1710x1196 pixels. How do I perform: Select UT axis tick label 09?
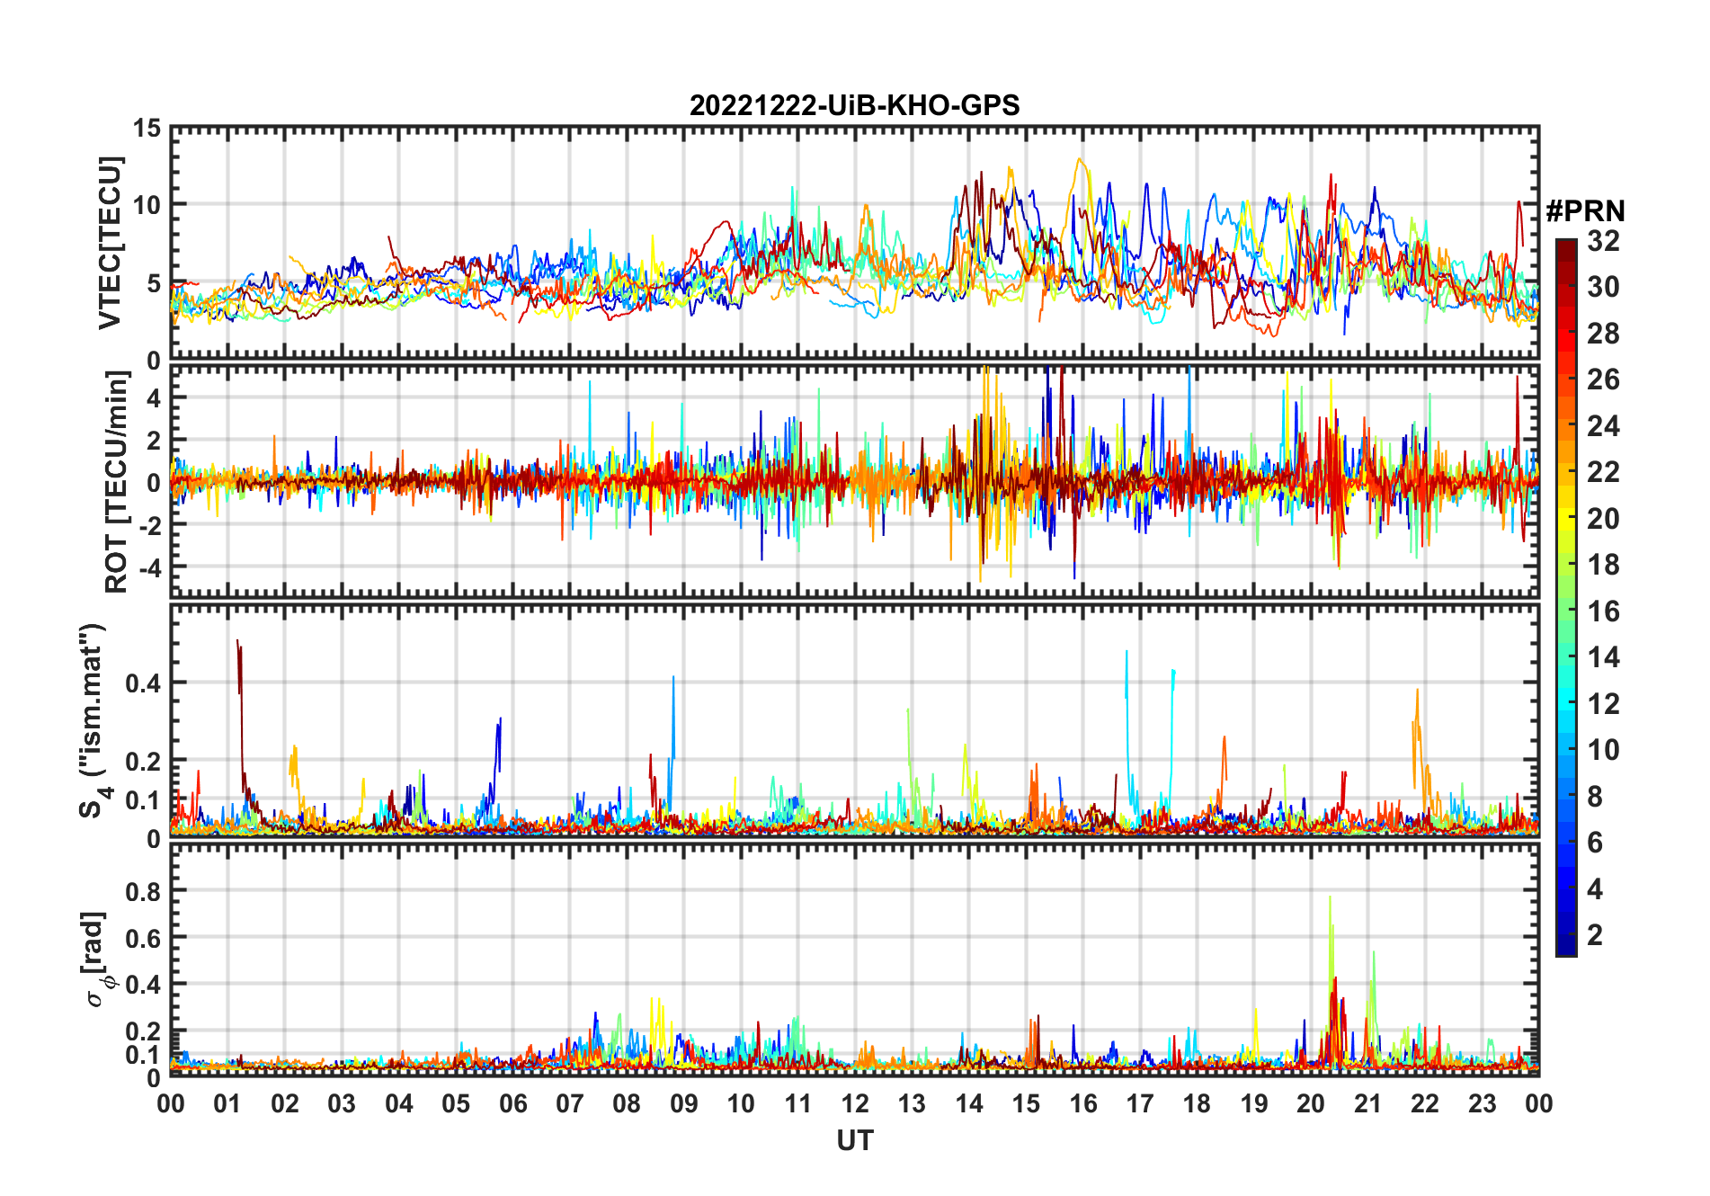coord(684,1103)
